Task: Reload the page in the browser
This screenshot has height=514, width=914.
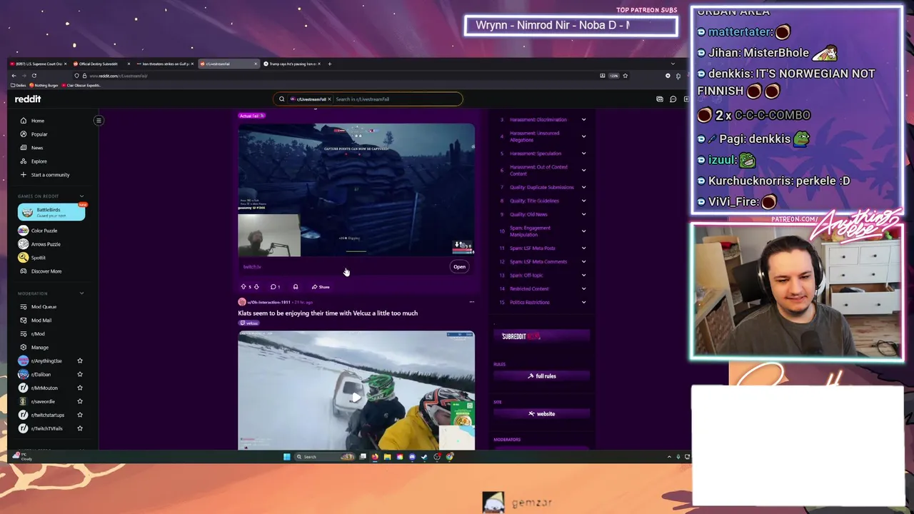Action: click(x=34, y=76)
